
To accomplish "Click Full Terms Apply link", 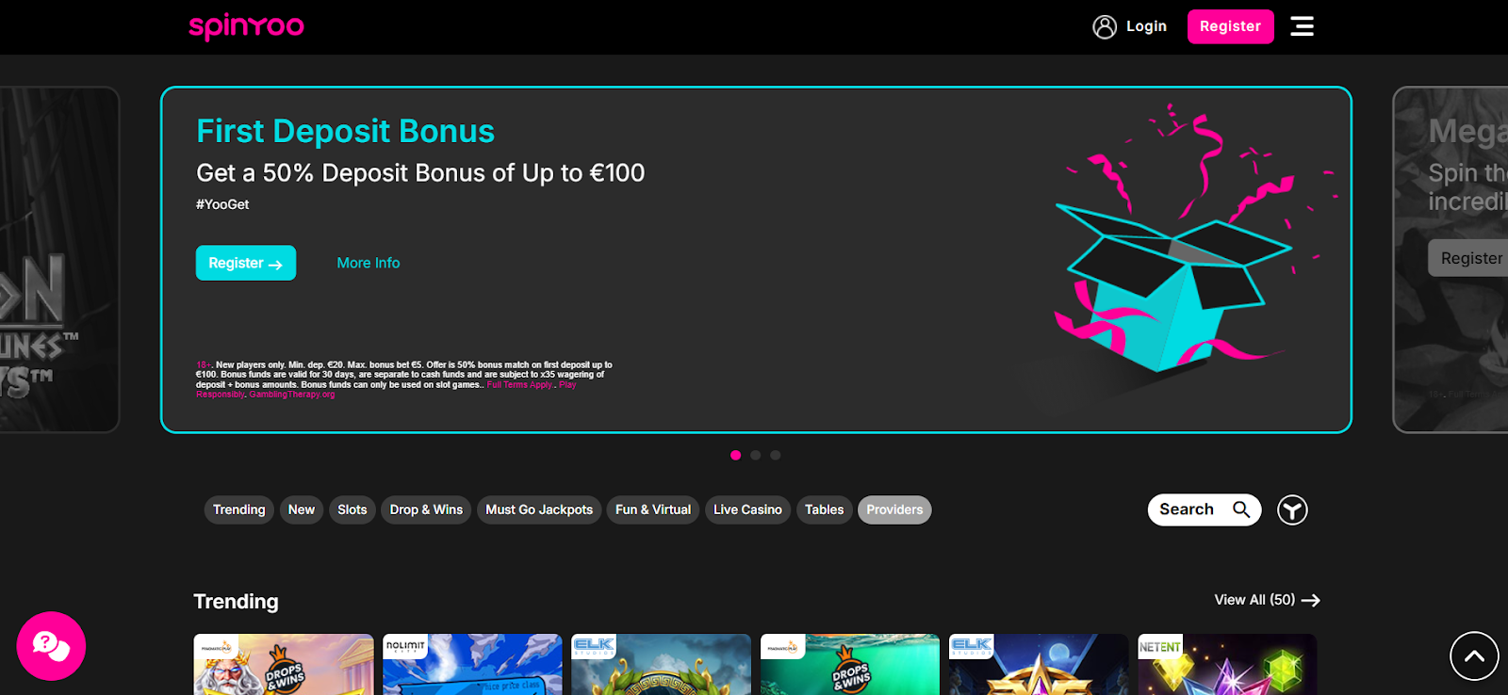I will click(x=520, y=385).
